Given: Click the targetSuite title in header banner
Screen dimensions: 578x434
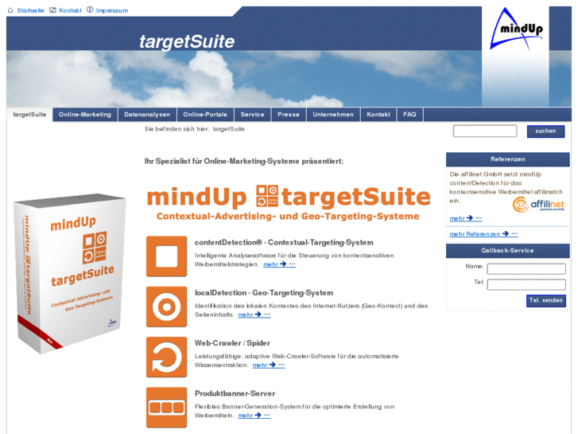Looking at the screenshot, I should coord(187,41).
